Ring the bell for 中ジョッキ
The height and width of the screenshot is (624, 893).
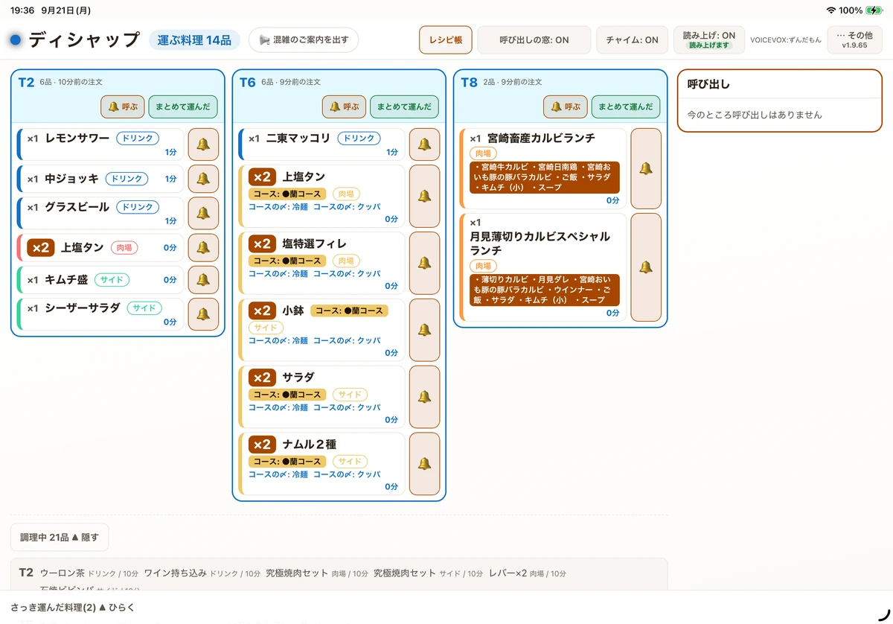tap(203, 179)
